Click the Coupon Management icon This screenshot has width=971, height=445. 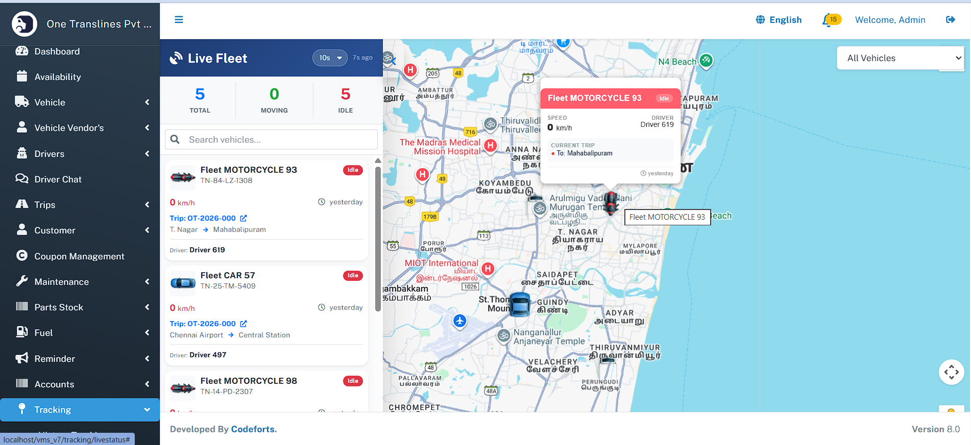coord(22,255)
